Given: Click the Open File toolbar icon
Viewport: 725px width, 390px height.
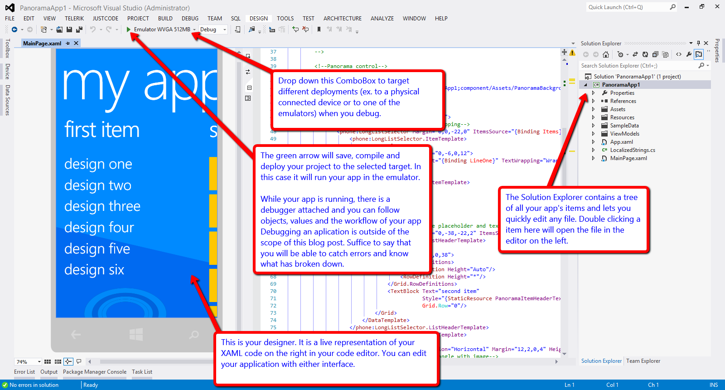Looking at the screenshot, I should click(59, 29).
